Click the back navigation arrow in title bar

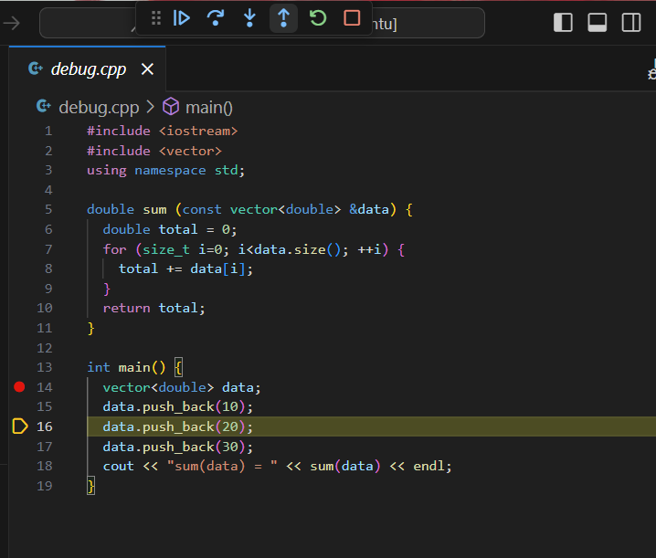pos(11,23)
